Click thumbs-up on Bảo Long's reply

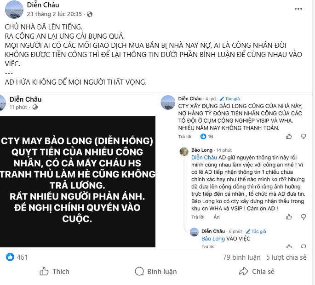[289, 217]
